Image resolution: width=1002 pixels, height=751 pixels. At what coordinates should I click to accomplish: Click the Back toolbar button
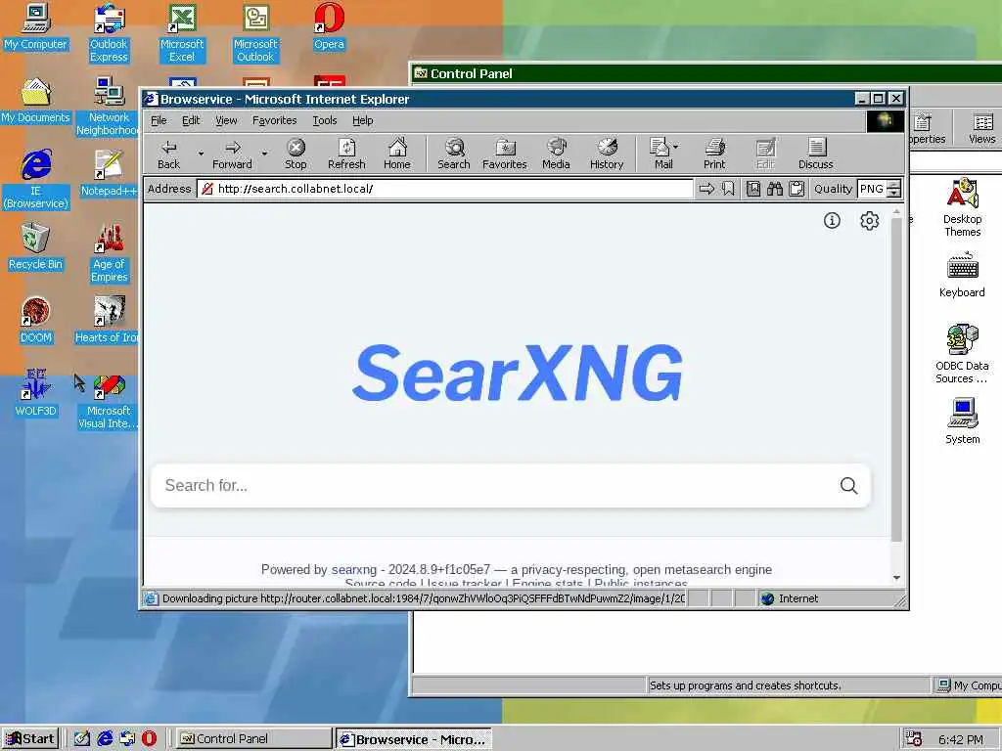pos(168,155)
